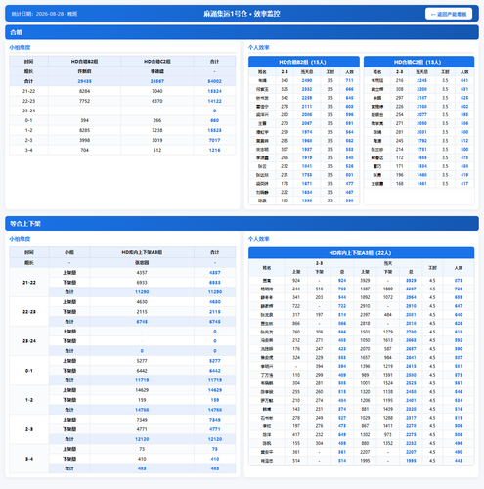
Task: Click the 7752 cell in 22-23 row
Action: pos(84,101)
